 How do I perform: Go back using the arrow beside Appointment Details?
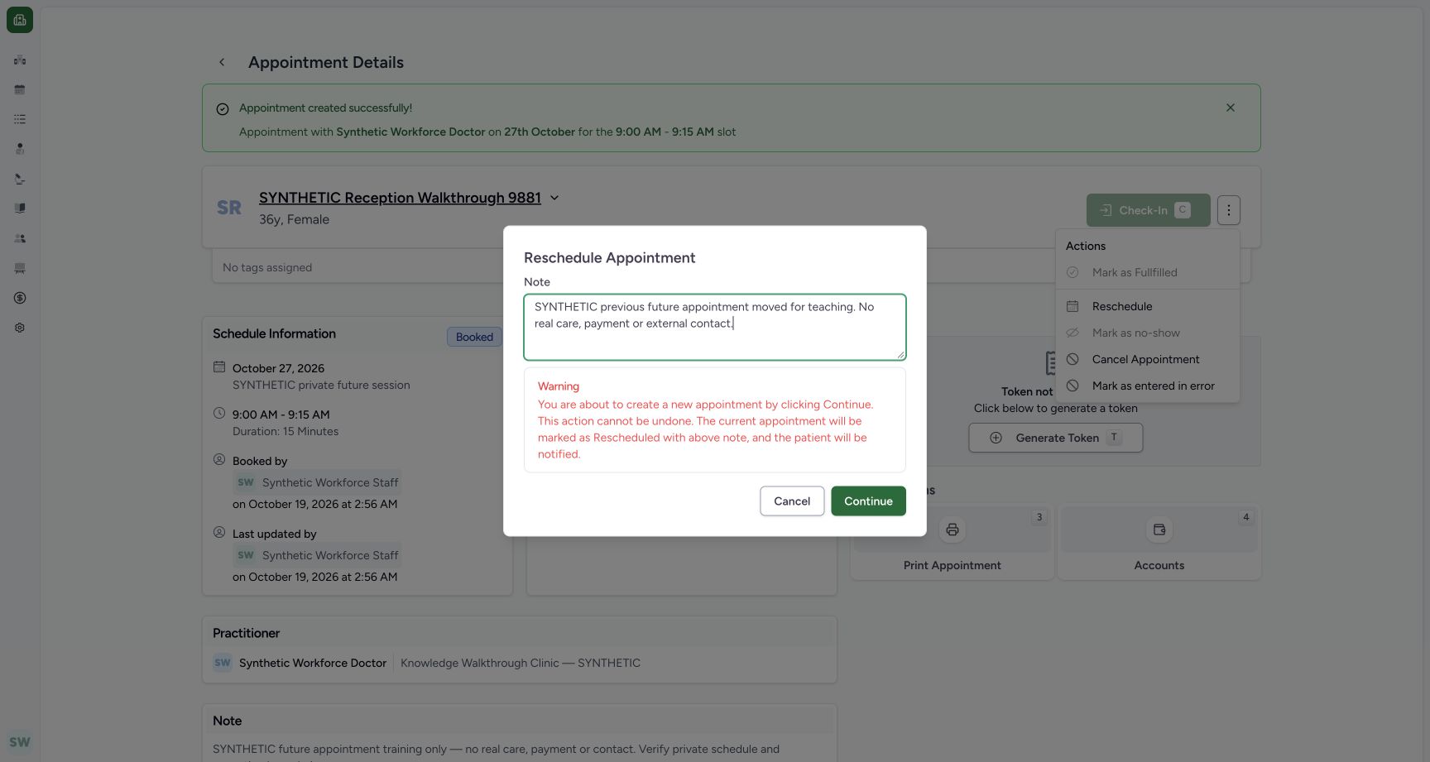pyautogui.click(x=222, y=62)
